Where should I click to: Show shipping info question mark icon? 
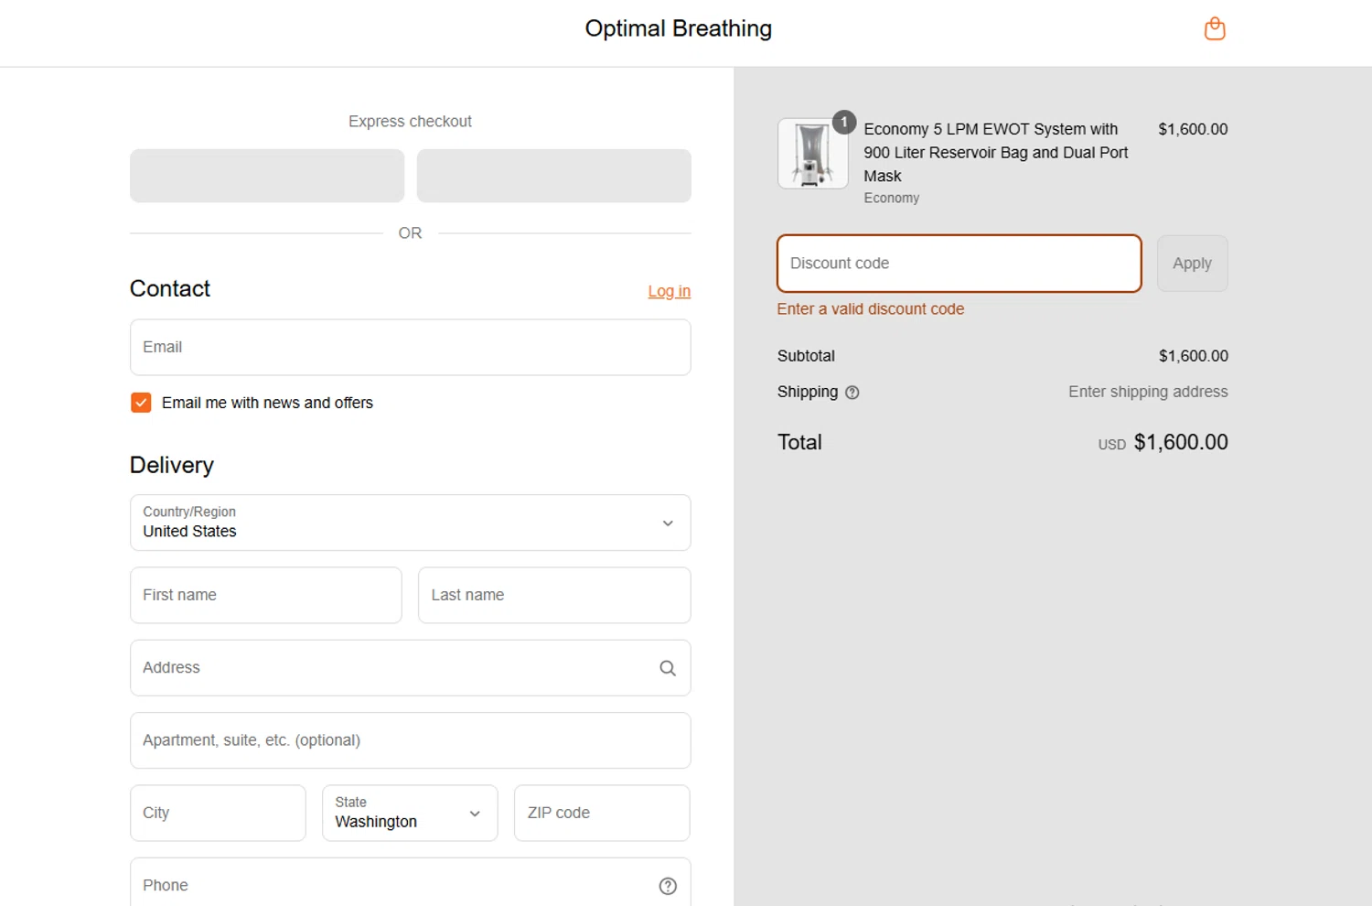(852, 393)
